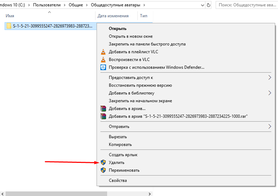Click the VLC cone icon beside 'Воспроизвести в VLC'
The width and height of the screenshot is (278, 196).
[103, 60]
